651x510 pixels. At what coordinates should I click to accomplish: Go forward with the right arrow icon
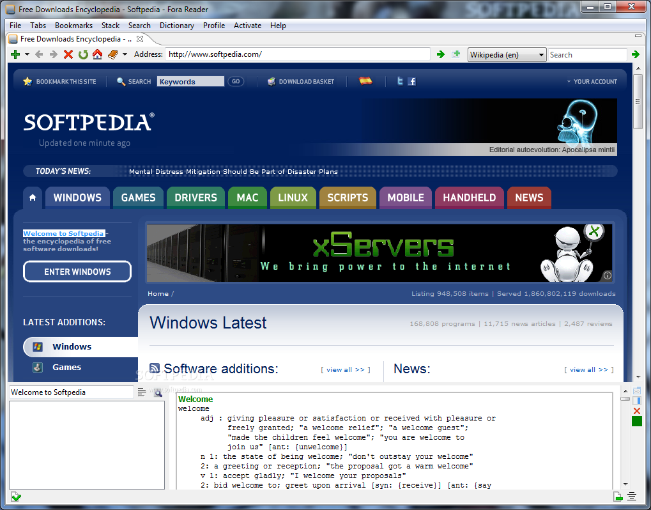[53, 54]
